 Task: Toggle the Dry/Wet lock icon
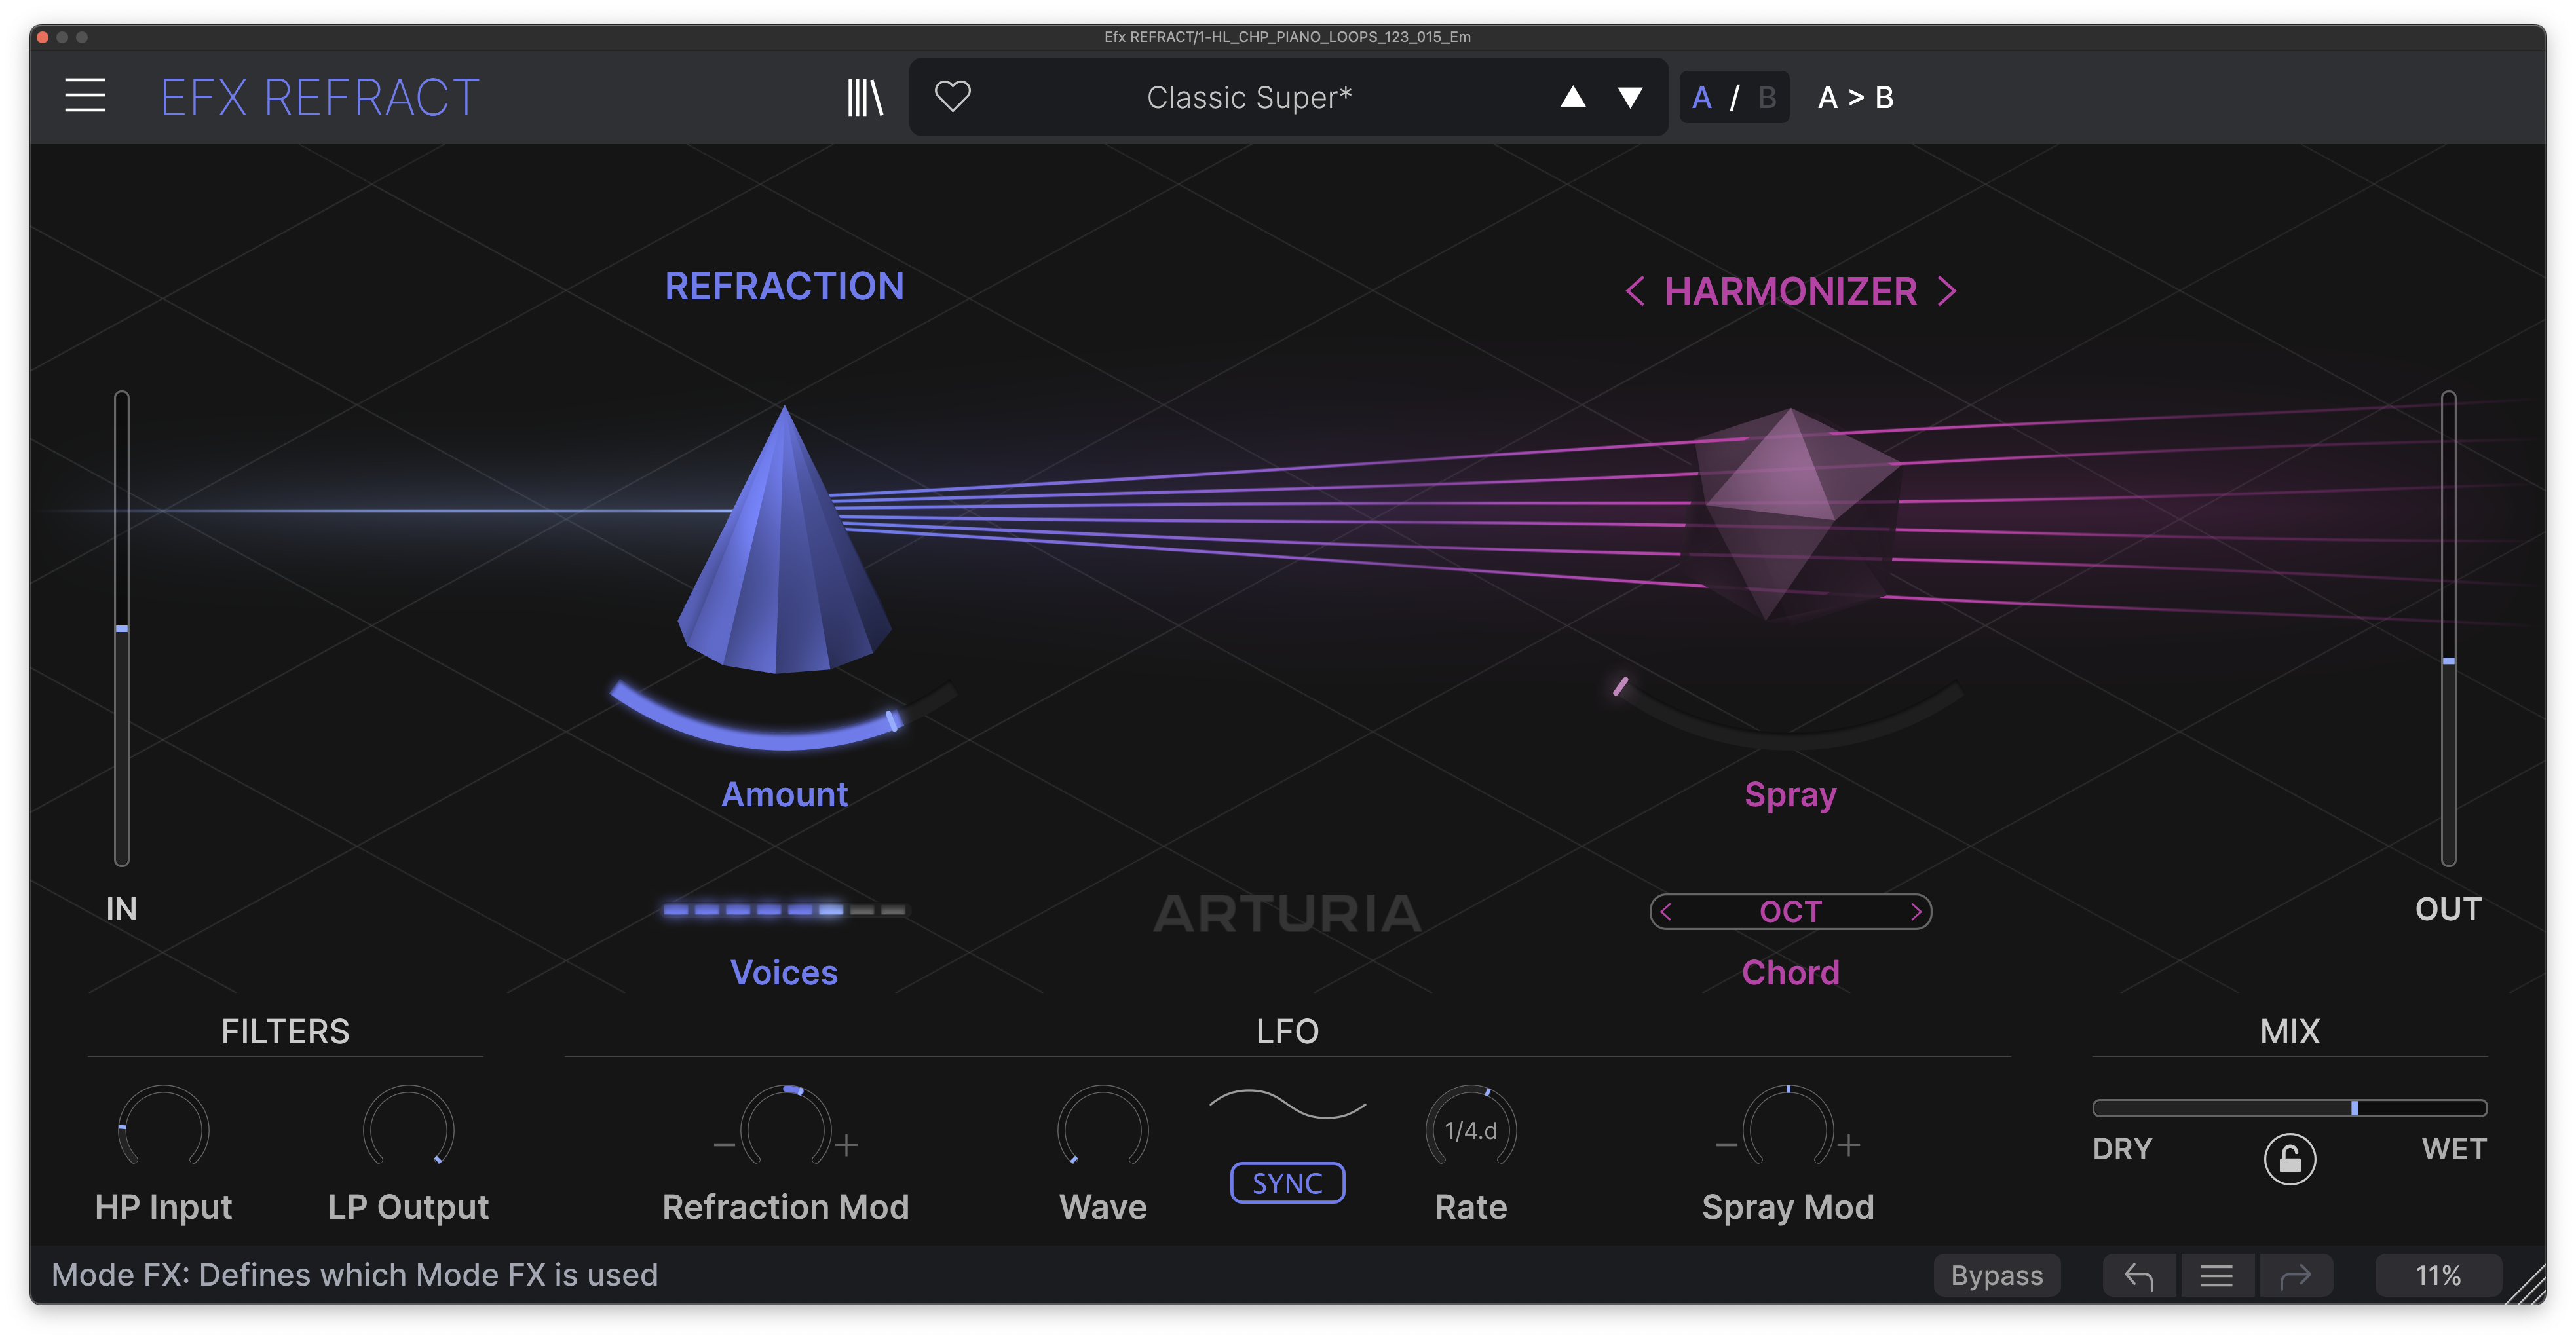click(2289, 1159)
